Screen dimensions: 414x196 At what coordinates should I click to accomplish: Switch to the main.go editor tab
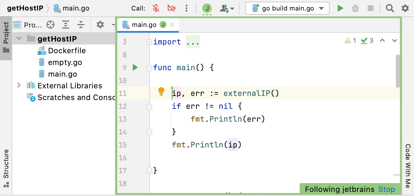pyautogui.click(x=144, y=25)
